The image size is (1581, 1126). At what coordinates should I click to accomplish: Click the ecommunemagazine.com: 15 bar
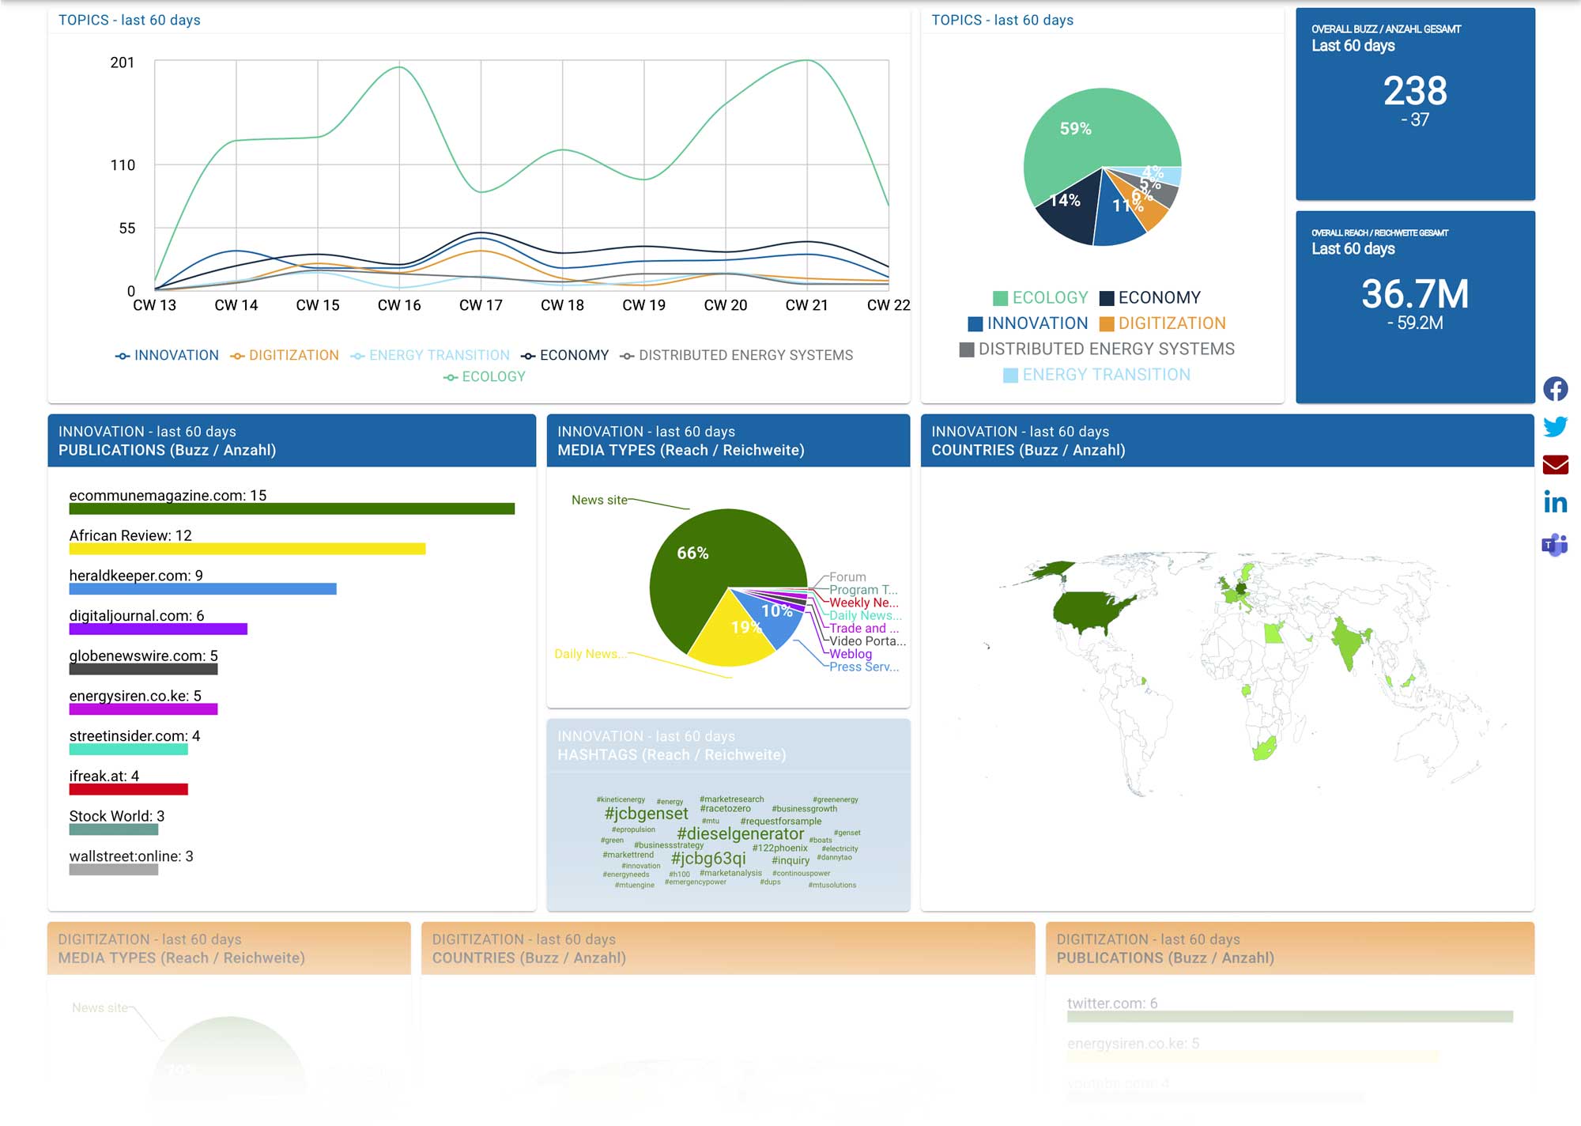[x=292, y=509]
